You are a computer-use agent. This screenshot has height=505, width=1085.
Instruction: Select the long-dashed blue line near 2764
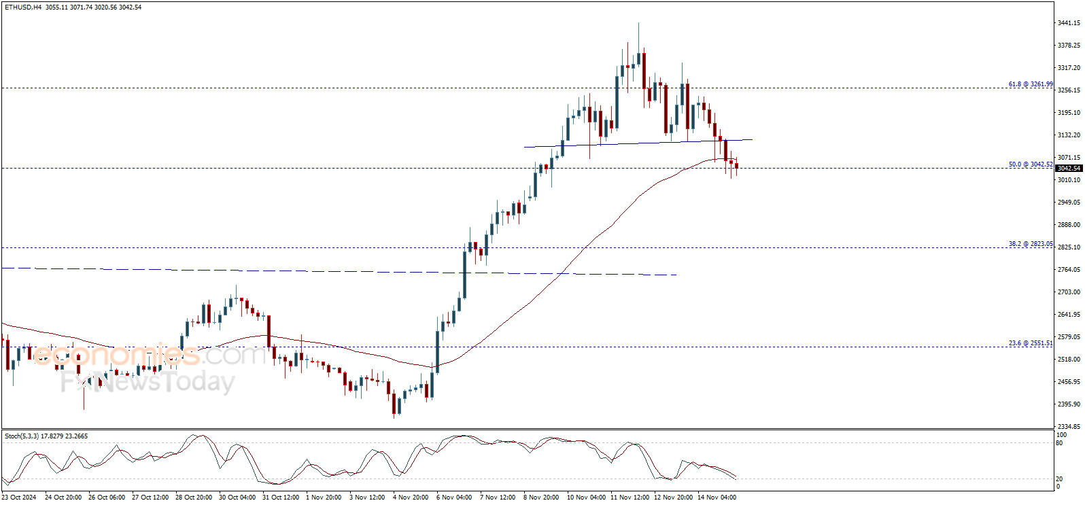pyautogui.click(x=339, y=271)
